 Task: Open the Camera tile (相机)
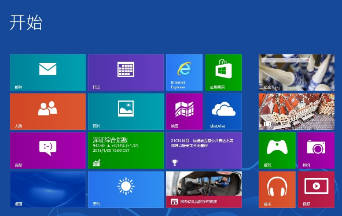coord(316,151)
